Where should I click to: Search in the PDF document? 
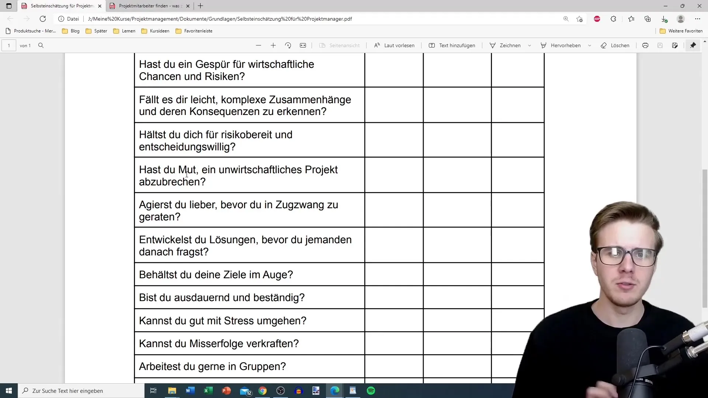(41, 45)
